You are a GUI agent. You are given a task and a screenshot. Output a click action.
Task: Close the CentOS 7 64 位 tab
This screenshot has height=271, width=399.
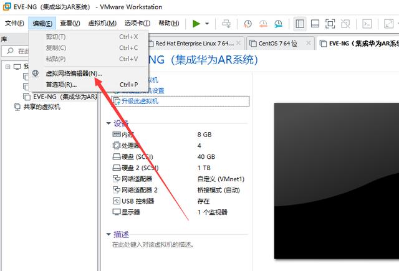(309, 43)
